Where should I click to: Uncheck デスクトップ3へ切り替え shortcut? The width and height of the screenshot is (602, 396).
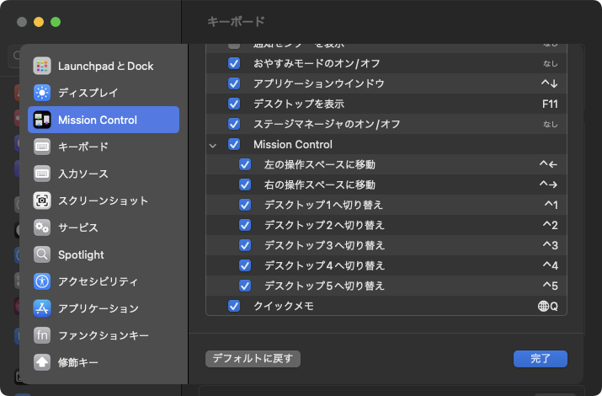pyautogui.click(x=245, y=245)
